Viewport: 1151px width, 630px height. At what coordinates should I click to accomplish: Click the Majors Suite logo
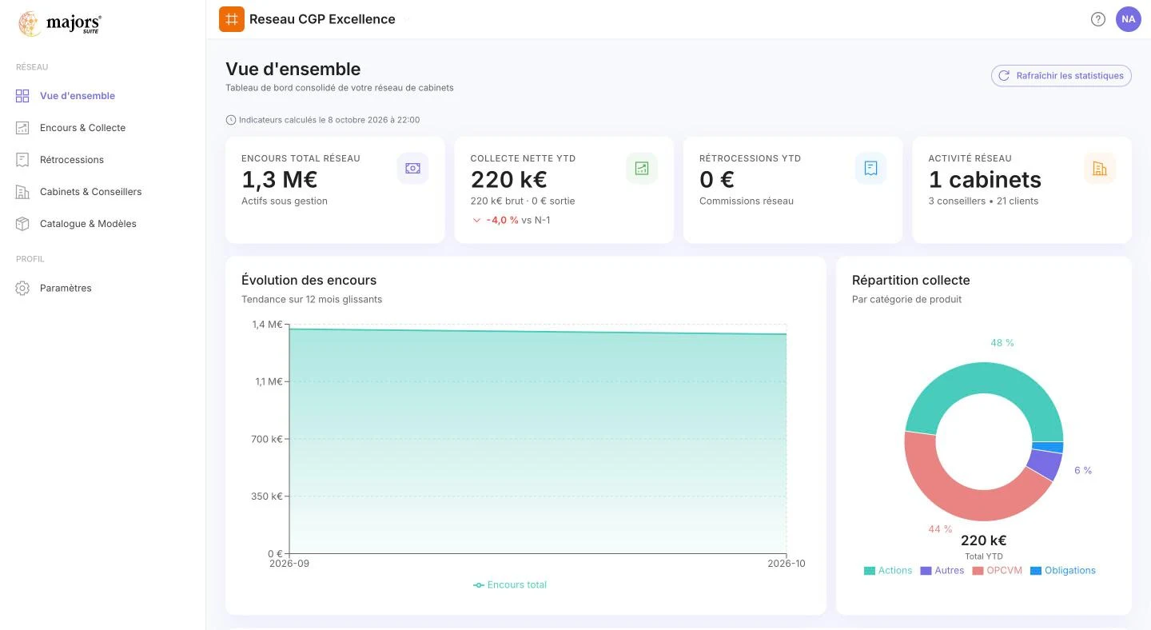tap(60, 24)
